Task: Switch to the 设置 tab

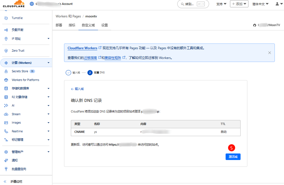Action: pos(105,25)
